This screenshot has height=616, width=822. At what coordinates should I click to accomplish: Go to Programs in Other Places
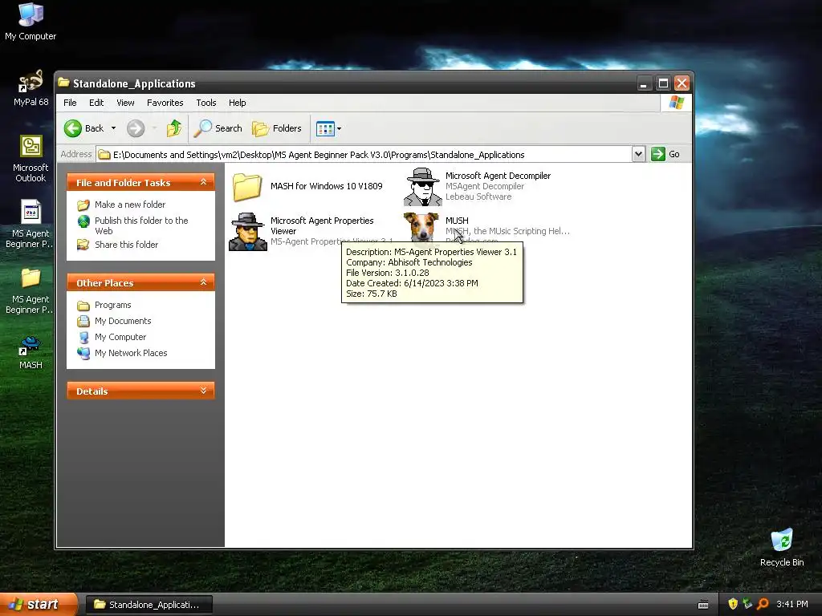(x=112, y=305)
